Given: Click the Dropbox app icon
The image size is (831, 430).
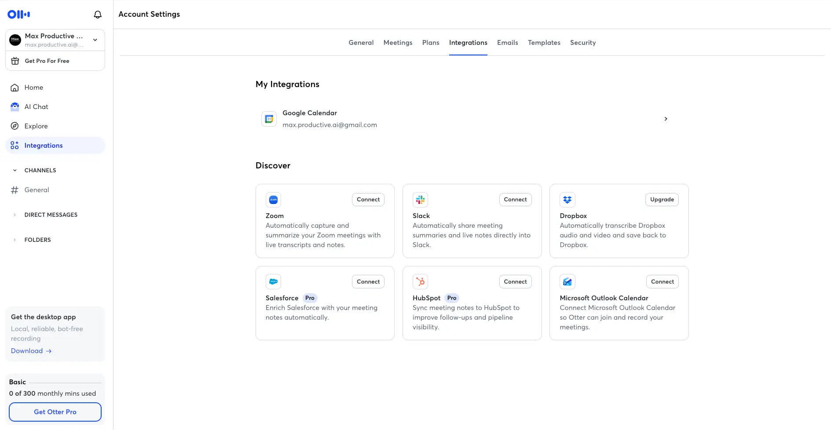Looking at the screenshot, I should coord(567,200).
